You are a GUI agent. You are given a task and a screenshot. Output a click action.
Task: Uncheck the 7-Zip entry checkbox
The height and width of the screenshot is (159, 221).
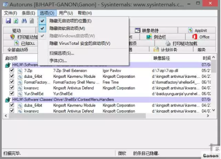coord(12,70)
